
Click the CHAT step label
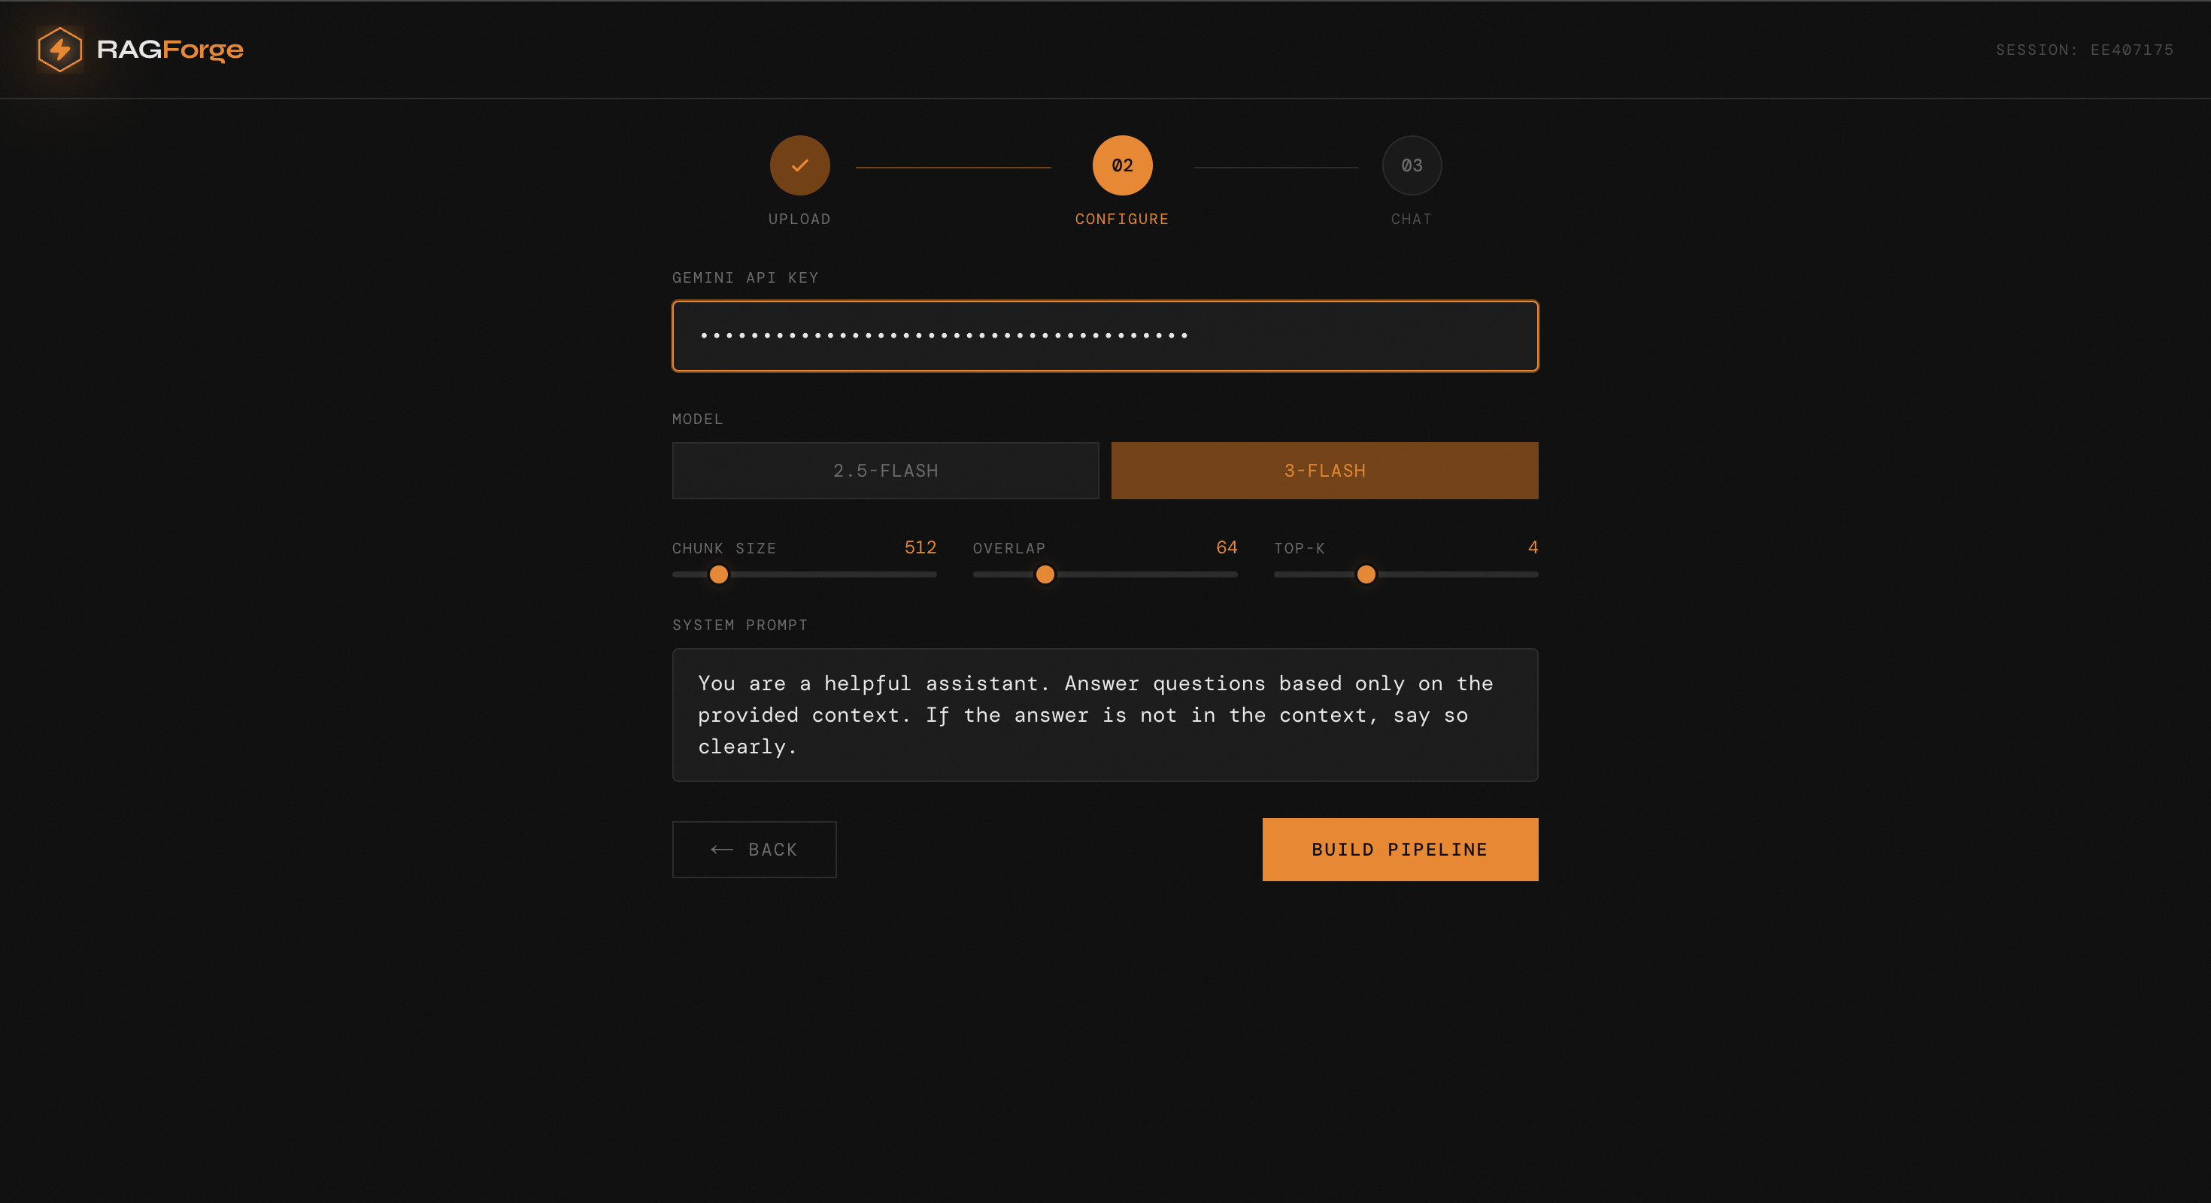1411,219
